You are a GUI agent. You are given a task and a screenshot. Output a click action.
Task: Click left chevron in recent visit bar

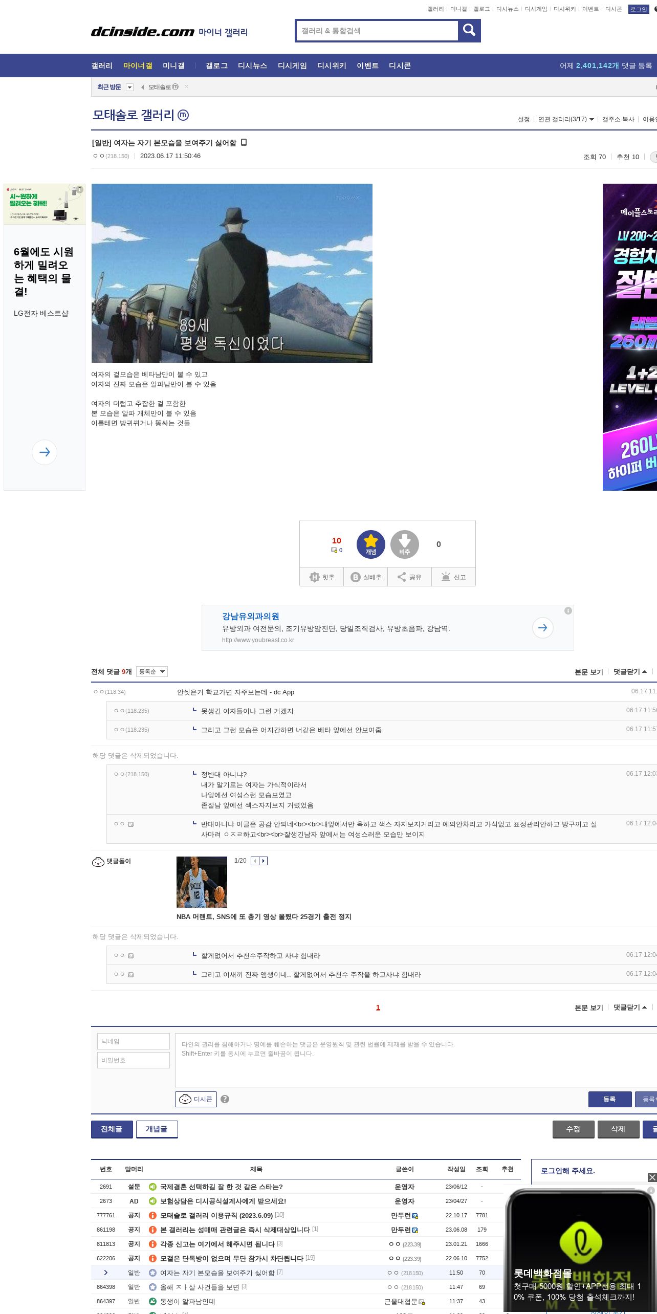coord(142,87)
